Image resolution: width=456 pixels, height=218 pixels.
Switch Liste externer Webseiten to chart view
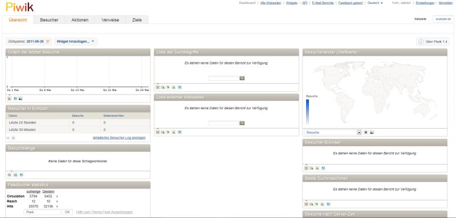(x=174, y=132)
